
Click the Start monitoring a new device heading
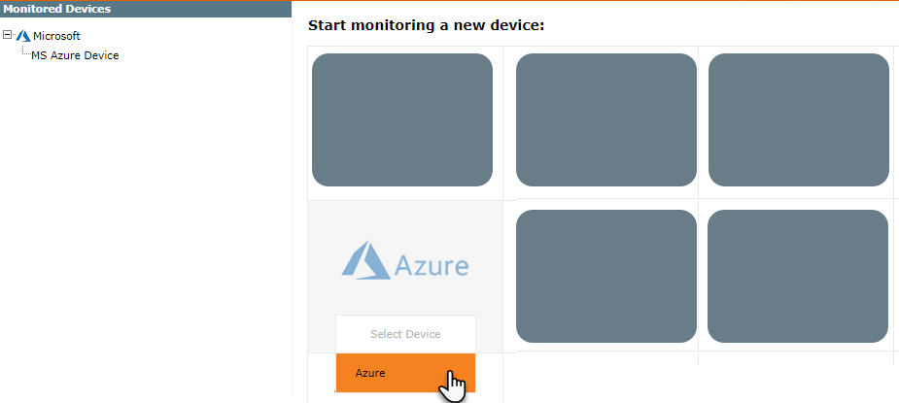click(426, 26)
